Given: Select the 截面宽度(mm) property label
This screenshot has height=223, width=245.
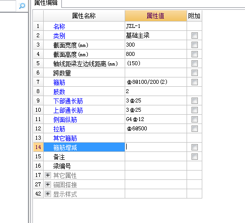Looking at the screenshot, I should click(x=71, y=45).
